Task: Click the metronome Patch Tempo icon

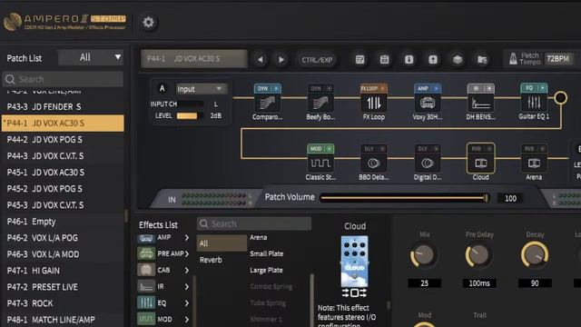Action: point(513,58)
